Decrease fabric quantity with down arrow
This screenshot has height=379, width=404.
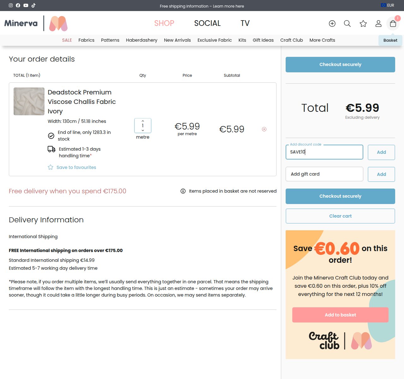[143, 130]
